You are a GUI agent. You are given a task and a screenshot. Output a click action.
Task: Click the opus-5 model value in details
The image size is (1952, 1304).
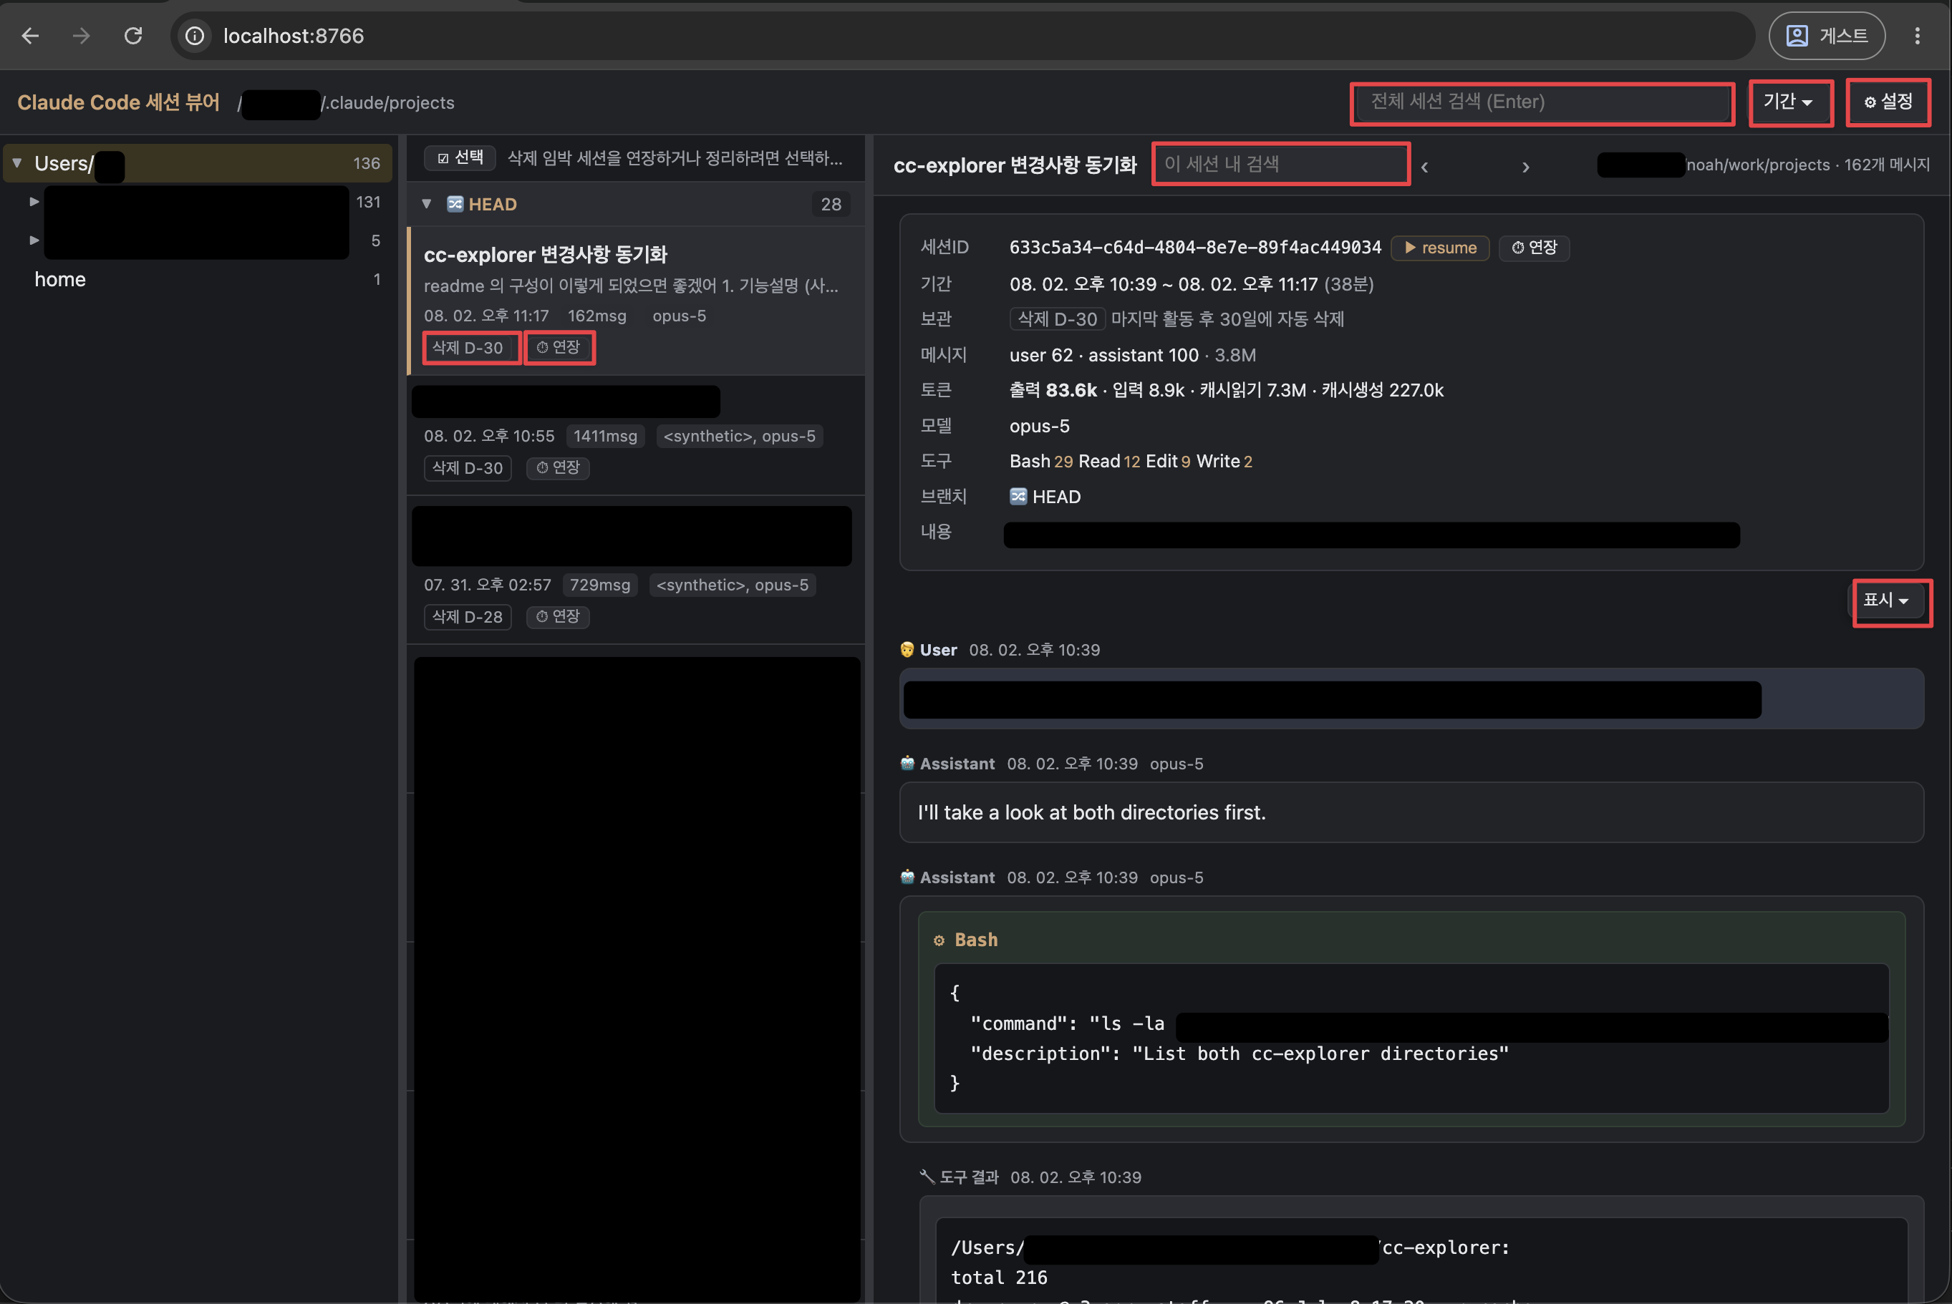click(x=1040, y=426)
